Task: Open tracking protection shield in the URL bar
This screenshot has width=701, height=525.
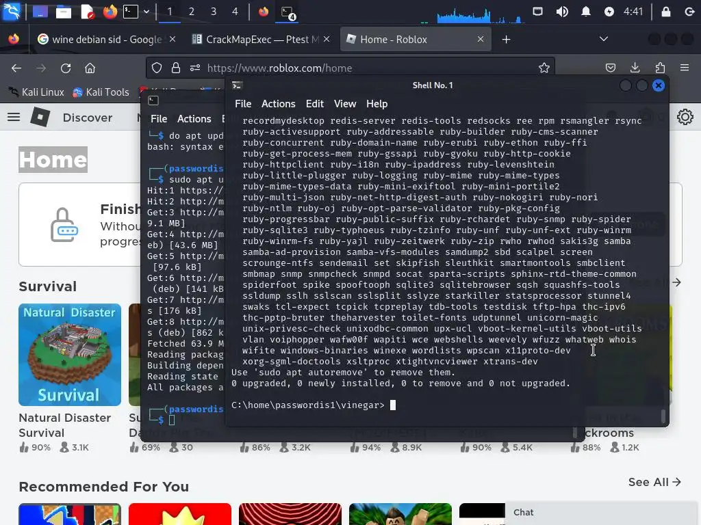Action: 157,68
